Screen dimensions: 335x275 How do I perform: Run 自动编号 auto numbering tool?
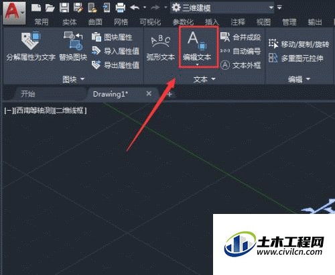pos(241,51)
